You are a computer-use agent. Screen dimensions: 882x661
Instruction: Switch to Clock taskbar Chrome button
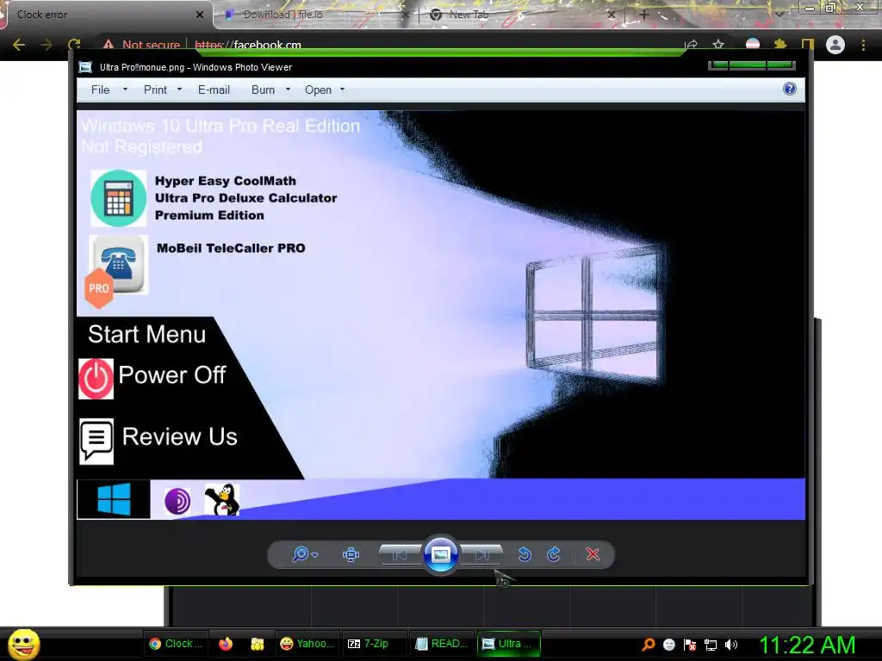[x=176, y=644]
